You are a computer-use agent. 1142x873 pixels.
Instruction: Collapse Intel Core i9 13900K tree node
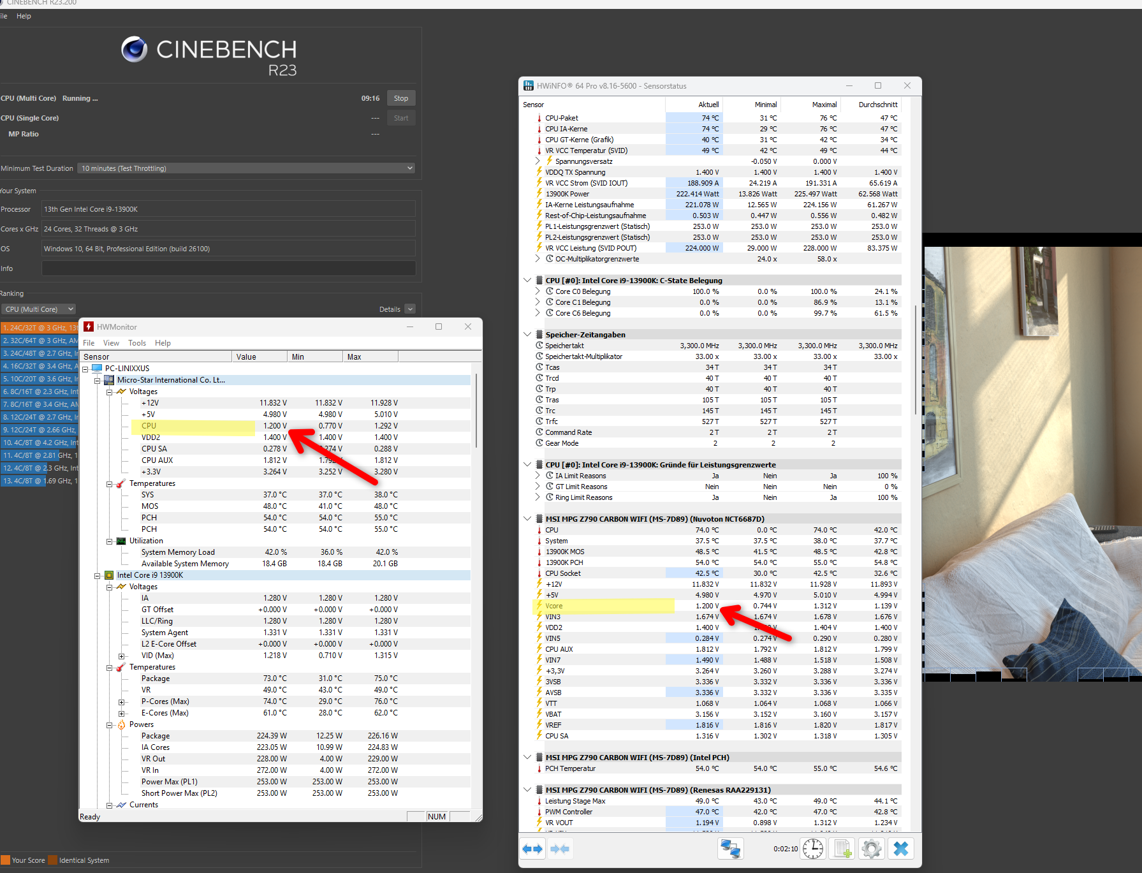tap(97, 576)
